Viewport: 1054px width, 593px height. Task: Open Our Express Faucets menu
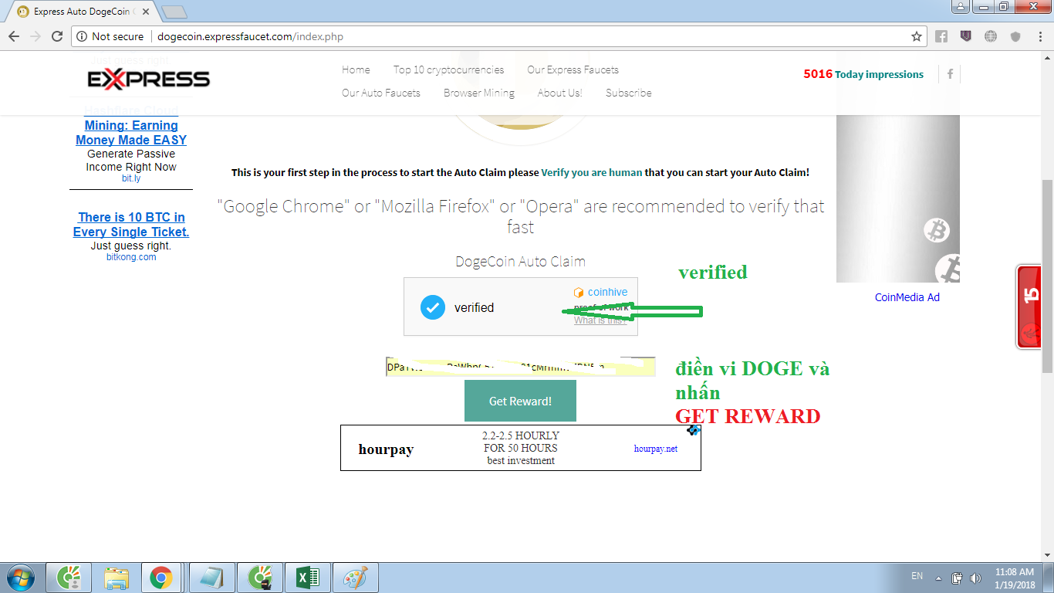coord(573,69)
